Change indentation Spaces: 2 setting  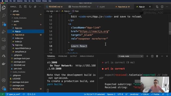(111, 94)
